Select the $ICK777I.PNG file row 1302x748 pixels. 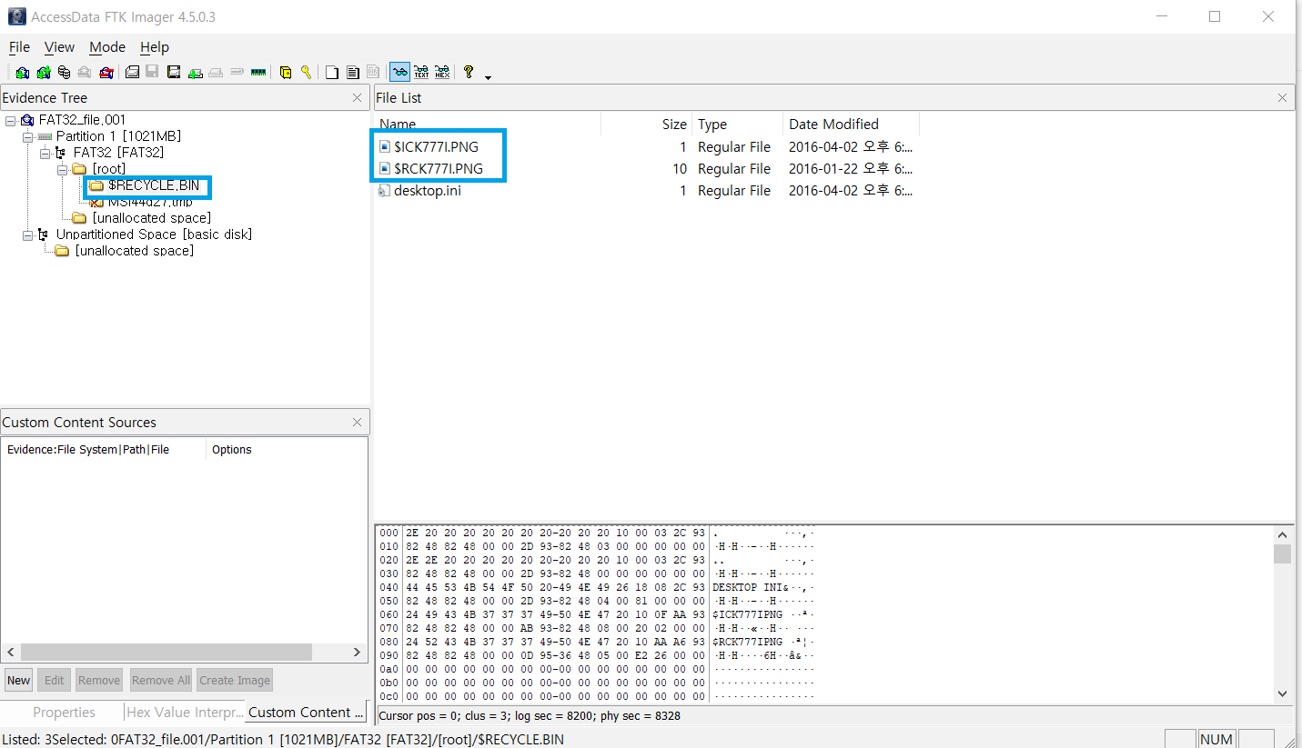647,146
